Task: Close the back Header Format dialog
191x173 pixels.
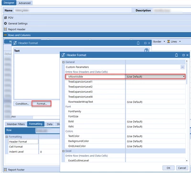Action: (149, 43)
